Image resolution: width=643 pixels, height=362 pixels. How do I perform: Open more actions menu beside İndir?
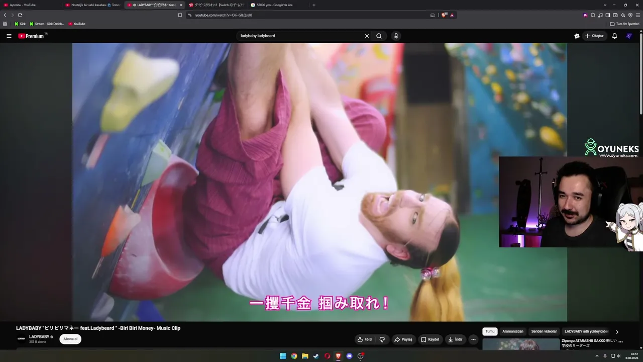[x=473, y=339]
